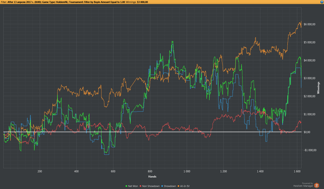Click the 400 hands x-axis label

click(x=76, y=171)
